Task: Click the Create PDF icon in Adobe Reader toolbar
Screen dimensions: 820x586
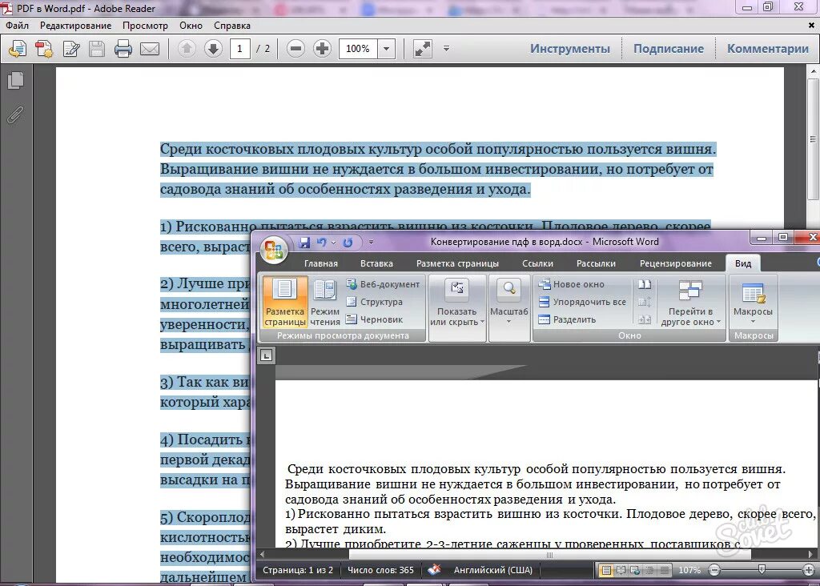Action: pyautogui.click(x=44, y=49)
